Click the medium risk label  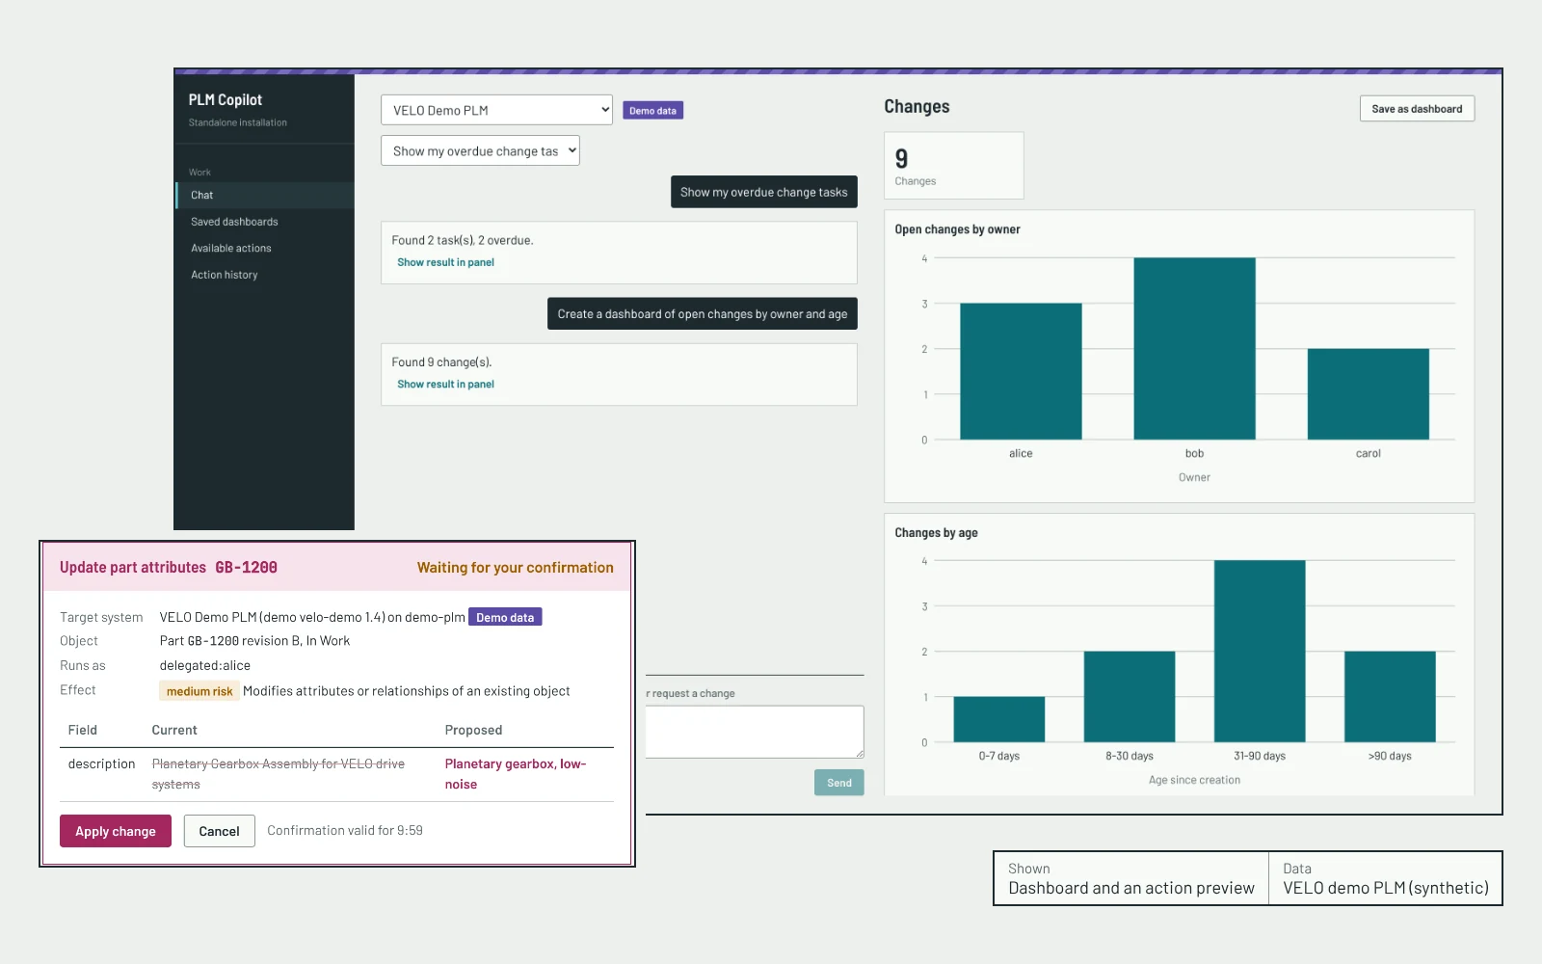click(199, 691)
